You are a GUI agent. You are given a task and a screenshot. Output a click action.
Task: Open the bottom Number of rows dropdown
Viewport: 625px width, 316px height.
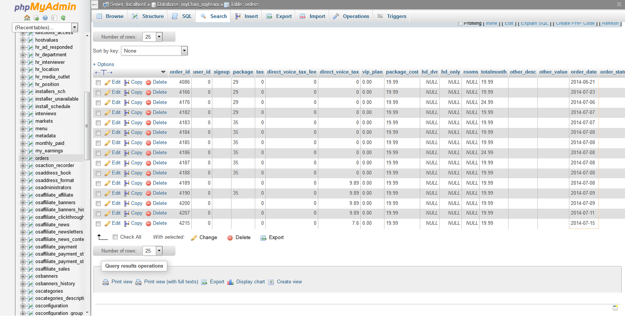[152, 251]
